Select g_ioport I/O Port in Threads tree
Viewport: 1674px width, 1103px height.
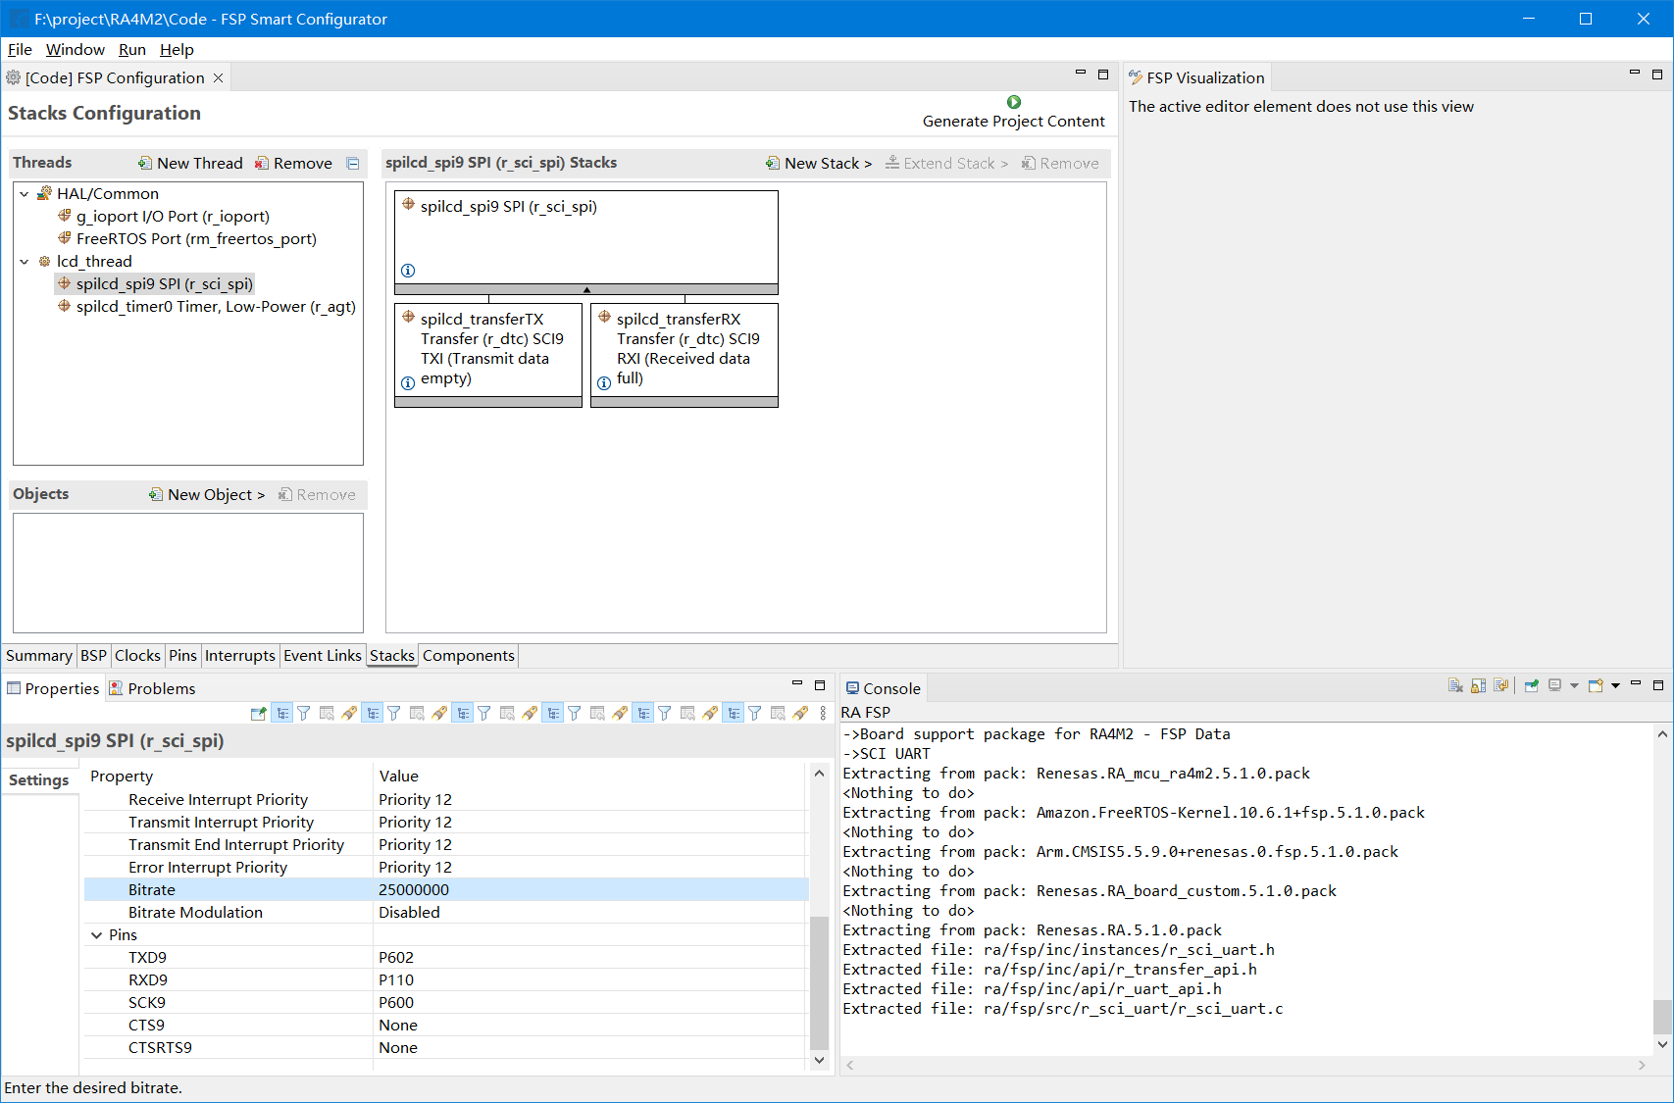click(x=173, y=217)
